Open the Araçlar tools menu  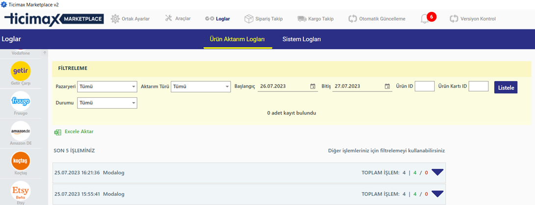pos(178,19)
